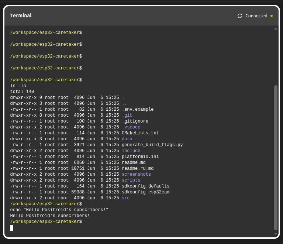Click the 59388 file size value

point(78,192)
